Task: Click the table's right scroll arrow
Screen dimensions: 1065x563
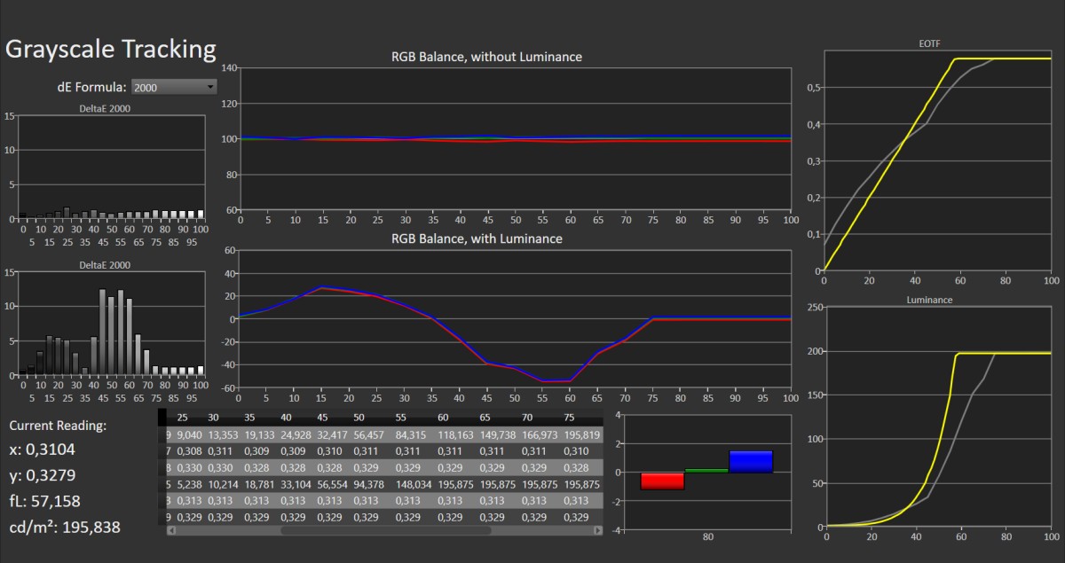Action: (x=598, y=530)
